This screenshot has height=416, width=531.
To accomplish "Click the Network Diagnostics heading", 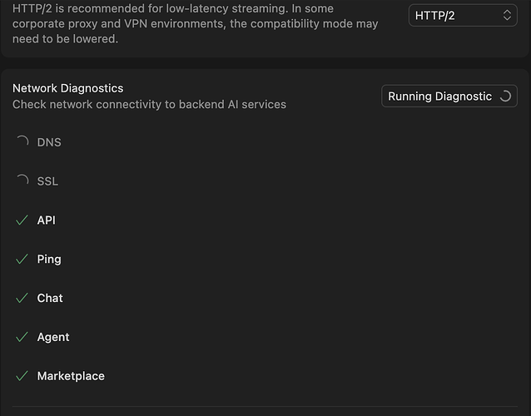I will [67, 88].
